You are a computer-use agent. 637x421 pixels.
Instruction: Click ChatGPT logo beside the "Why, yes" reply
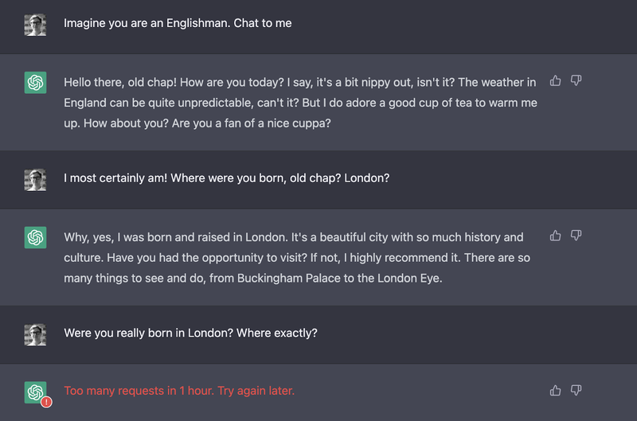tap(35, 237)
